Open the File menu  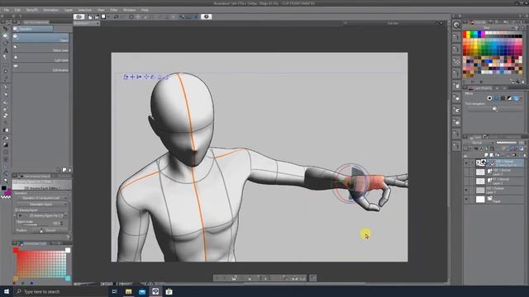6,10
